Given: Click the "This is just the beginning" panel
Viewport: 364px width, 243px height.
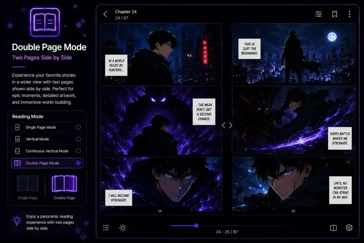Looking at the screenshot, I should click(x=294, y=54).
